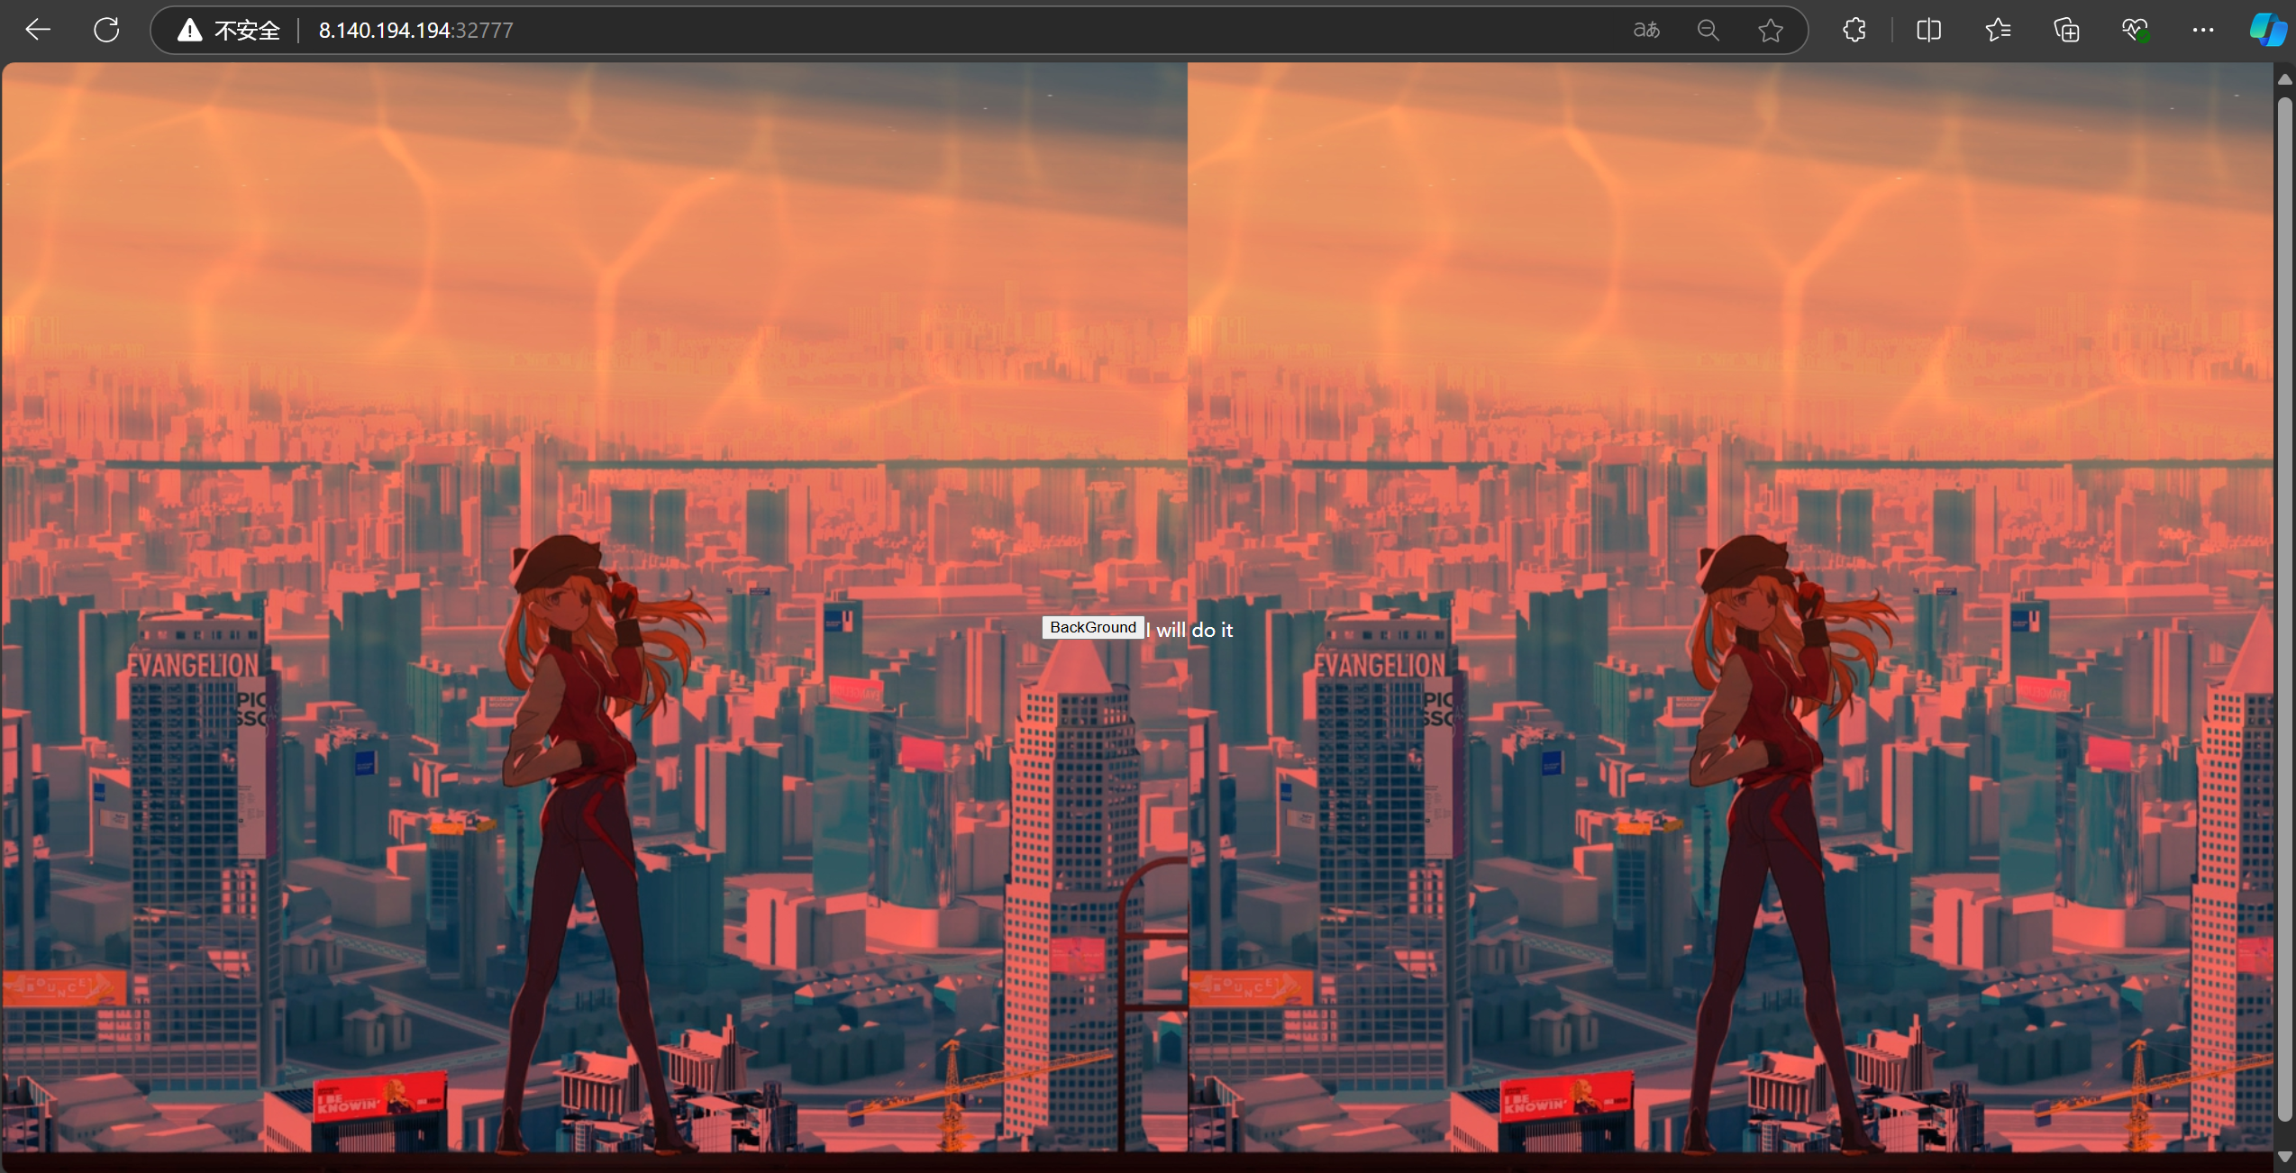This screenshot has height=1173, width=2296.
Task: Open the Extensions puzzle icon
Action: tap(1854, 31)
